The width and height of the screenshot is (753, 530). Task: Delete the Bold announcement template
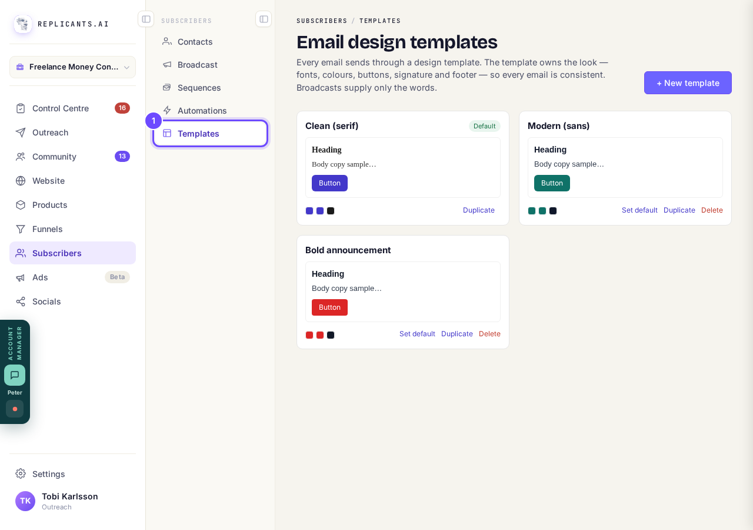click(x=489, y=334)
